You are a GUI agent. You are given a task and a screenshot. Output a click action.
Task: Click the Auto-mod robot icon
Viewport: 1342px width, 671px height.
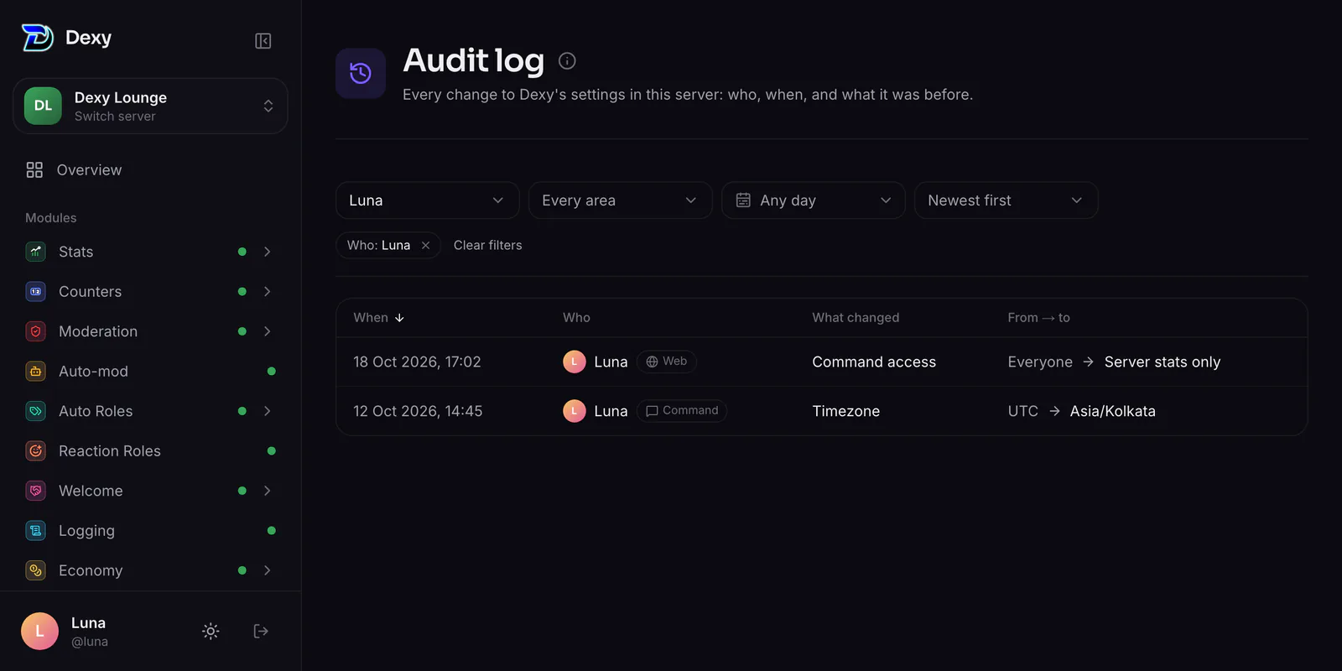point(36,372)
